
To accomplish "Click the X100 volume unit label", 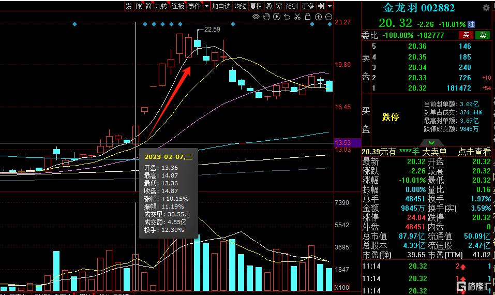I will [x=341, y=287].
